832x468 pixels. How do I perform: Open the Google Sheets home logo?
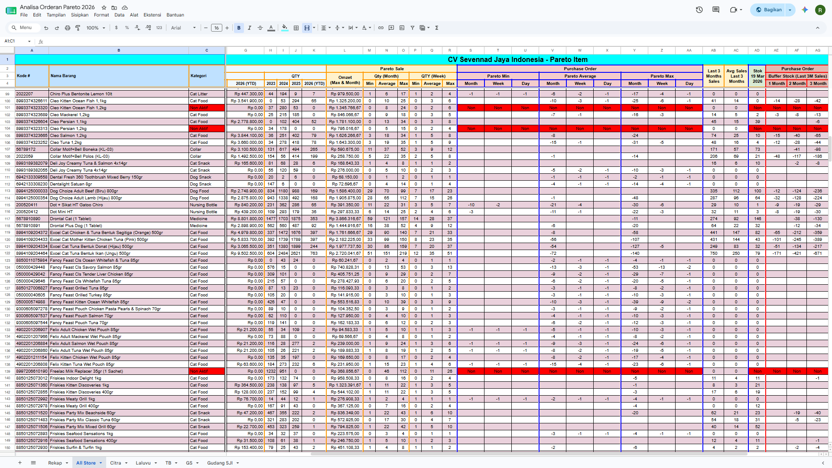click(x=11, y=10)
